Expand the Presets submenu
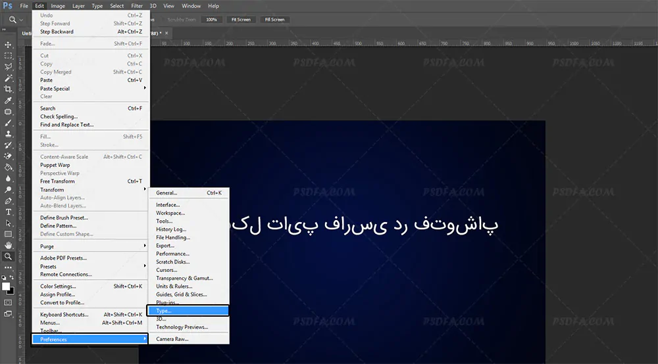Viewport: 658px width, 364px height. (91, 266)
